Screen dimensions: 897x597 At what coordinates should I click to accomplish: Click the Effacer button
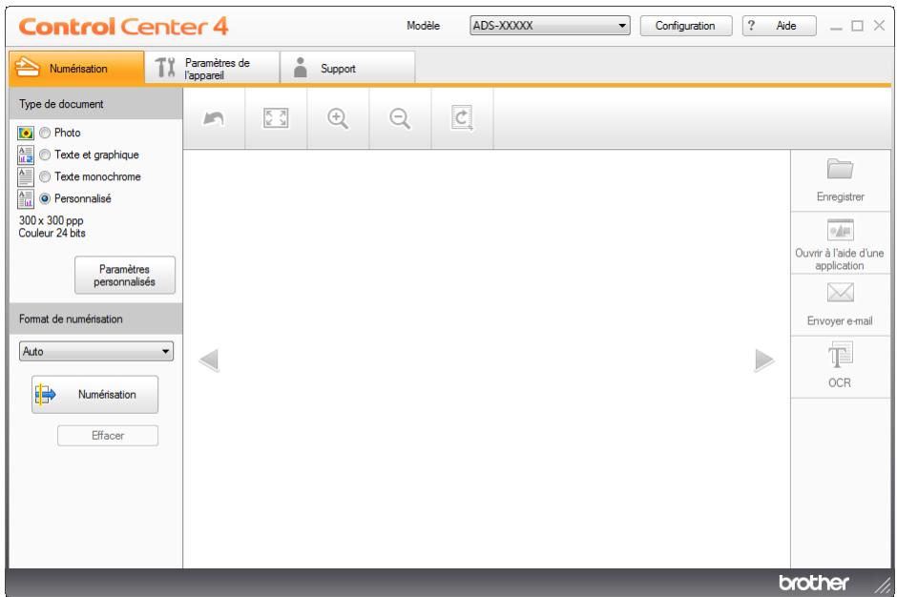[108, 436]
